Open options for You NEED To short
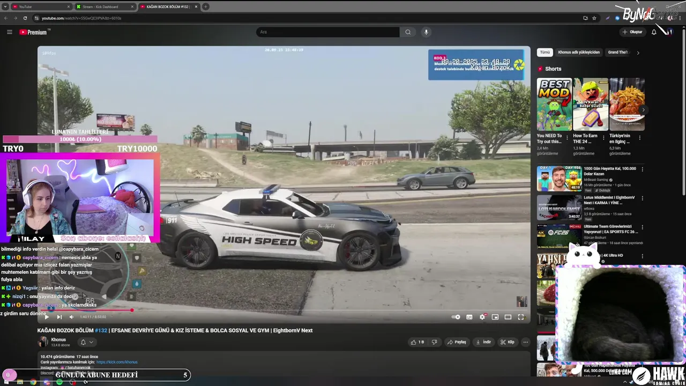 [x=568, y=138]
